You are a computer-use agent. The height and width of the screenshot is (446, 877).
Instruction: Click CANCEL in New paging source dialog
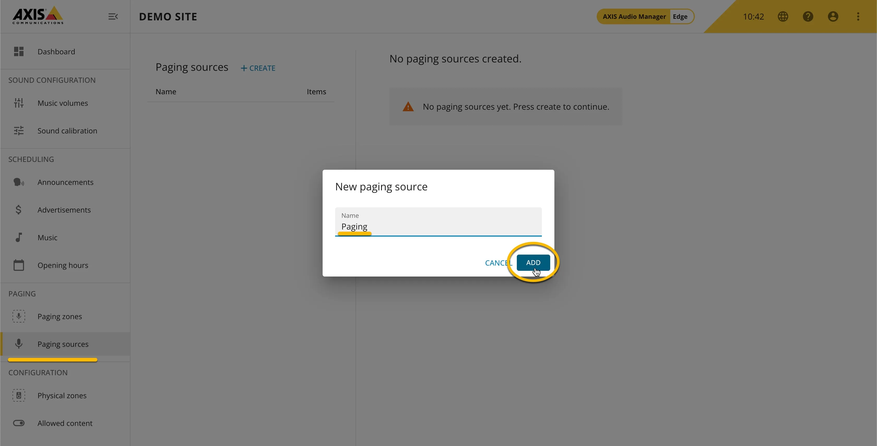tap(499, 263)
